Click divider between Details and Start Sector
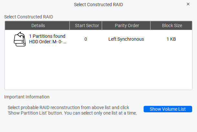Screen dimensions: 197x132 pos(70,25)
